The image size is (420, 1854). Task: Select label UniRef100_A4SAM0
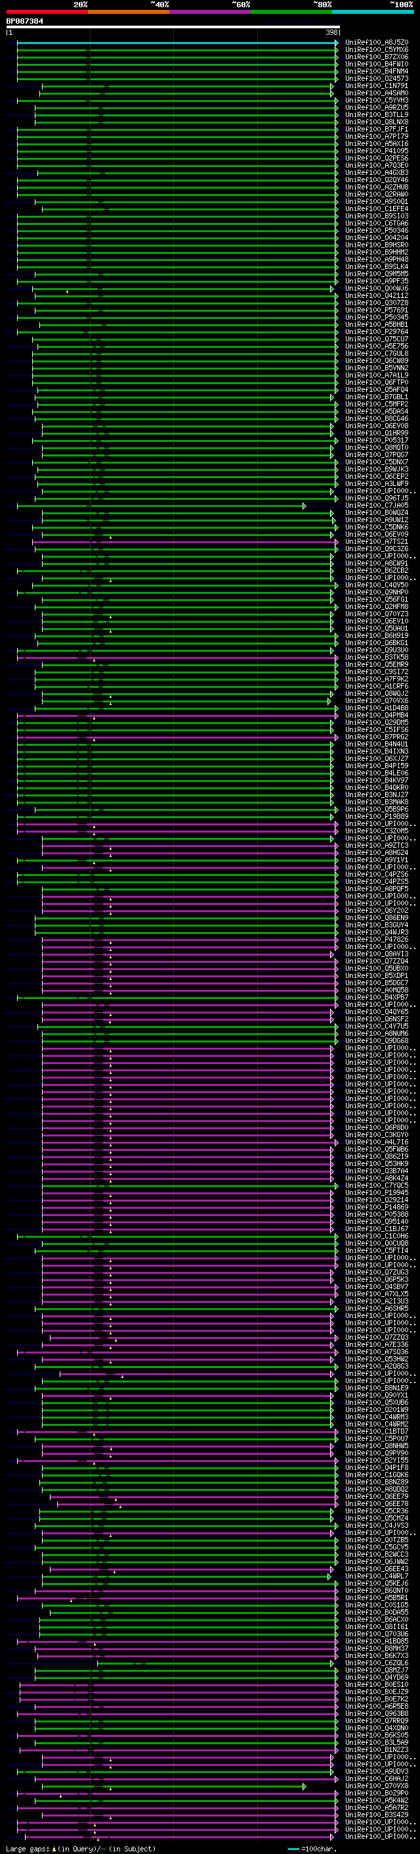tap(377, 93)
